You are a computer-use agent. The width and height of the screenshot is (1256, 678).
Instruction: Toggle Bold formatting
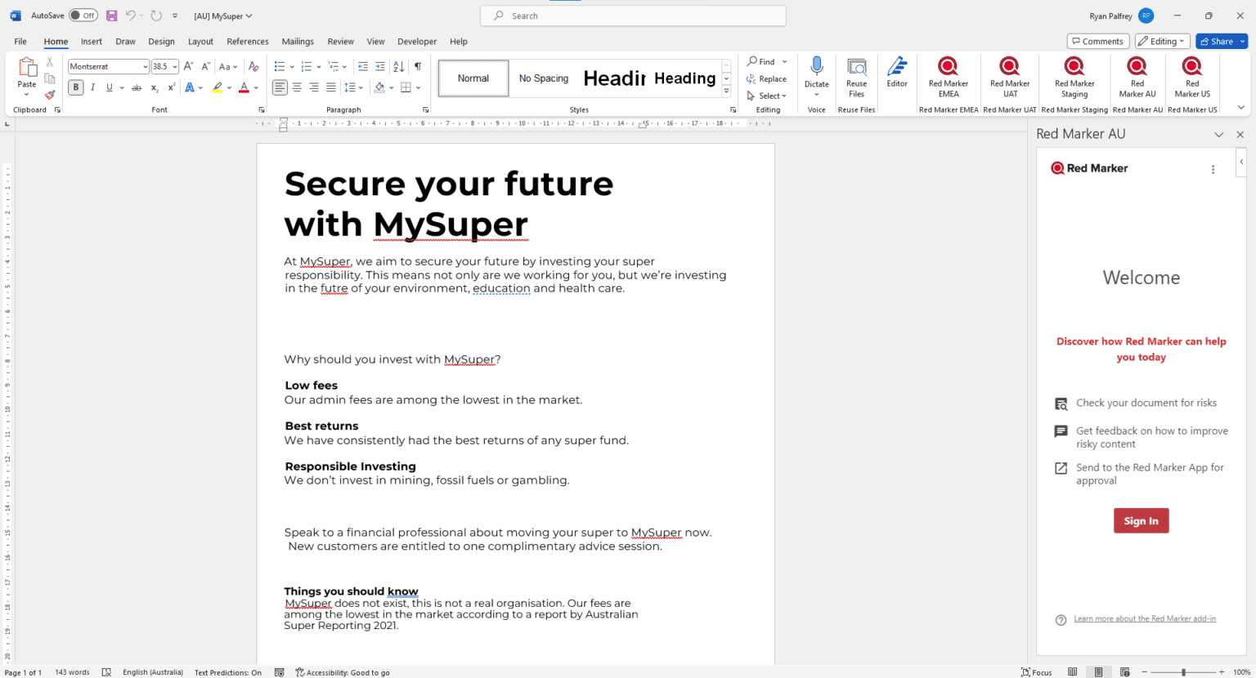tap(76, 87)
